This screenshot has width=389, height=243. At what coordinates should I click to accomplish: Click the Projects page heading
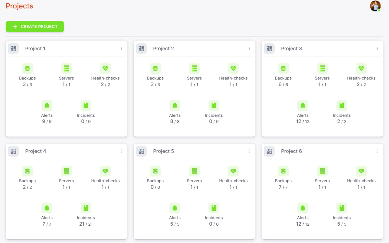click(x=19, y=6)
